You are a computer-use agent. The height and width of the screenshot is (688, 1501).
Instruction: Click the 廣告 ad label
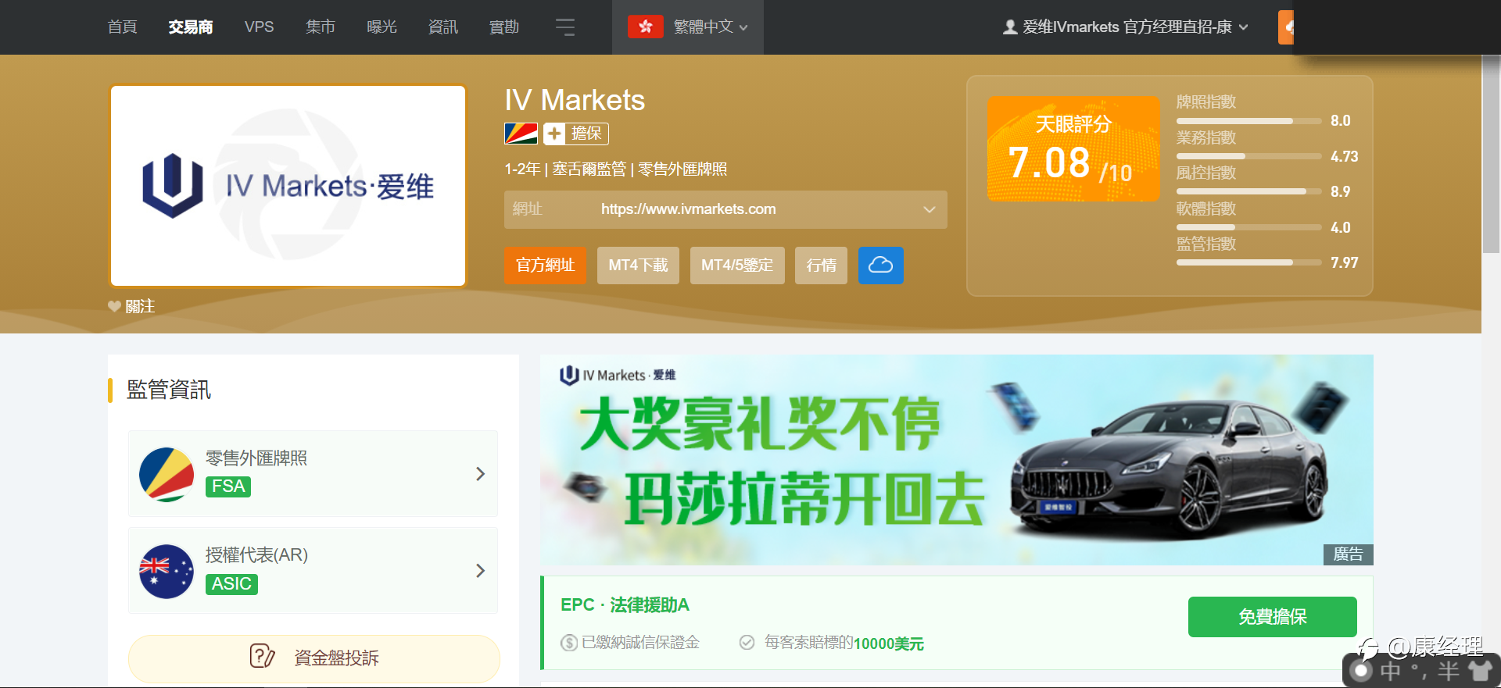pyautogui.click(x=1349, y=554)
